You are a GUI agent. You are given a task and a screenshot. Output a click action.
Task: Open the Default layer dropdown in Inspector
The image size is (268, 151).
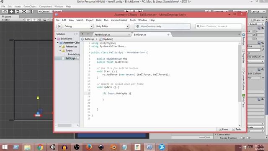[256, 24]
